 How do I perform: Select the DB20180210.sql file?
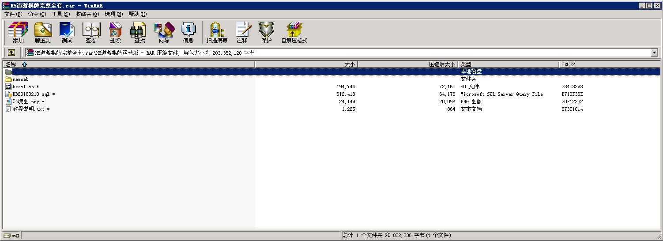(x=30, y=94)
